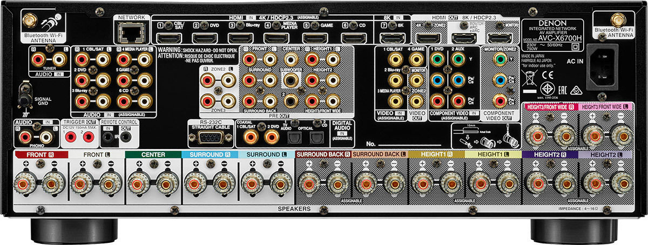Screen dimensions: 648x245
Task: Click the CENTER pre-out jack
Action: click(292, 60)
